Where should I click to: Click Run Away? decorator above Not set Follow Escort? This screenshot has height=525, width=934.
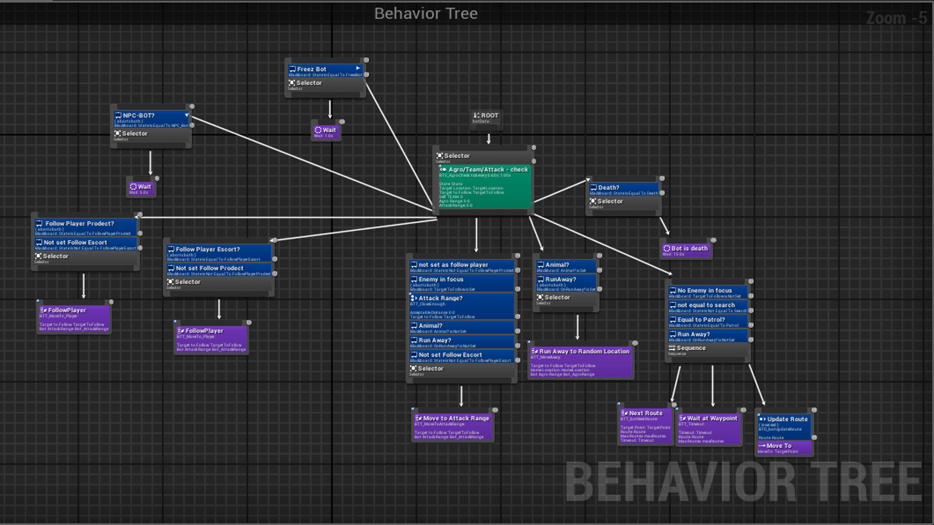462,343
